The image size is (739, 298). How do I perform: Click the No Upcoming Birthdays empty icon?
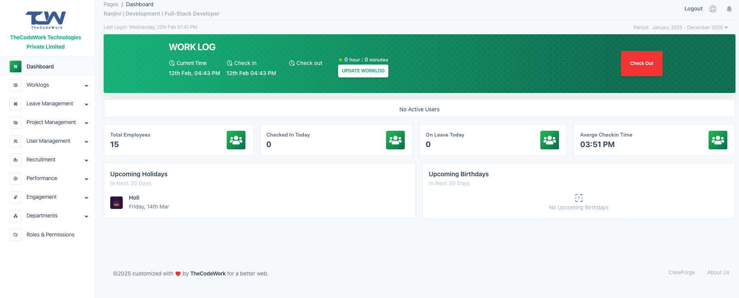tap(579, 198)
